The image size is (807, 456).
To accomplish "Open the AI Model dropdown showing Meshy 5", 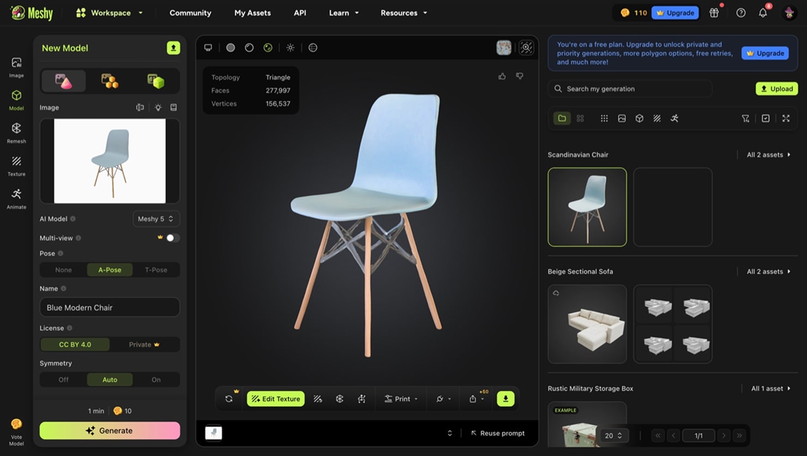I will point(156,219).
